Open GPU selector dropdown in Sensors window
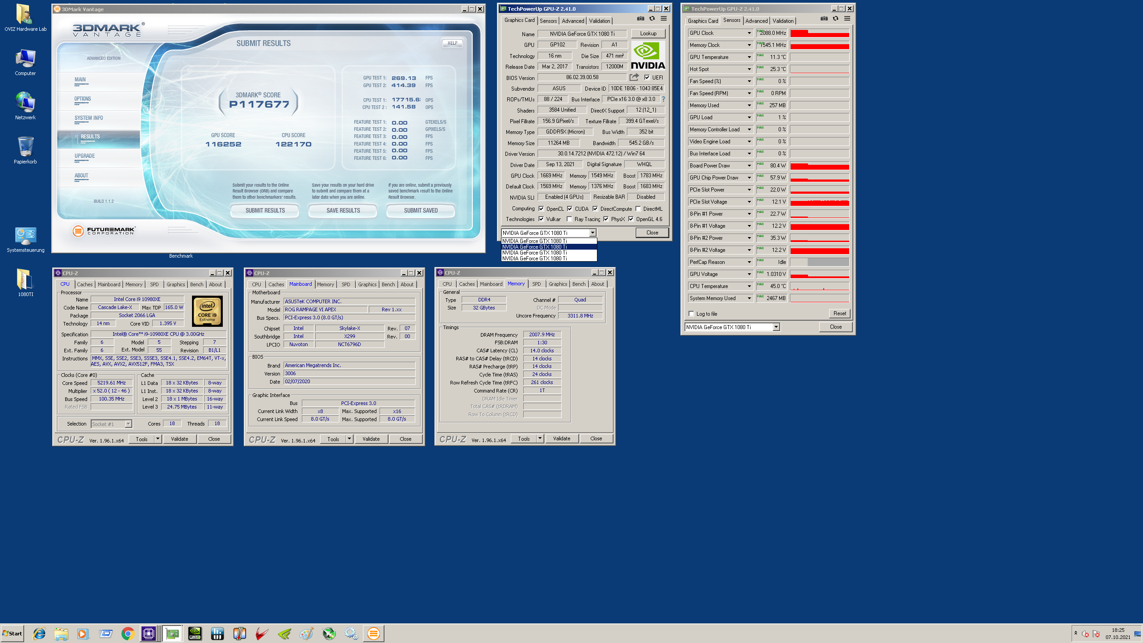Viewport: 1143px width, 643px height. 776,327
